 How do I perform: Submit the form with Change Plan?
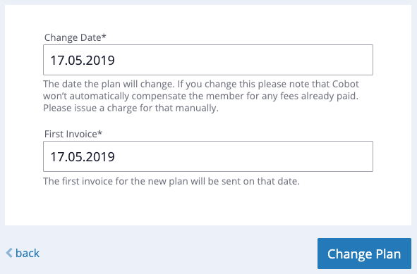coord(364,254)
